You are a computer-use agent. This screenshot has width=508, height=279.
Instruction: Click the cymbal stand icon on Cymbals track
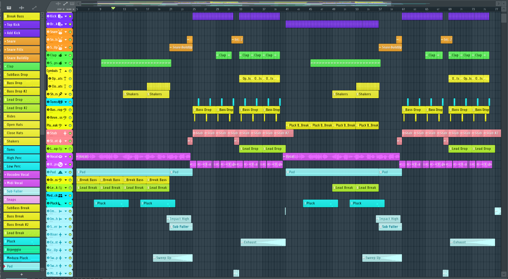[x=61, y=71]
